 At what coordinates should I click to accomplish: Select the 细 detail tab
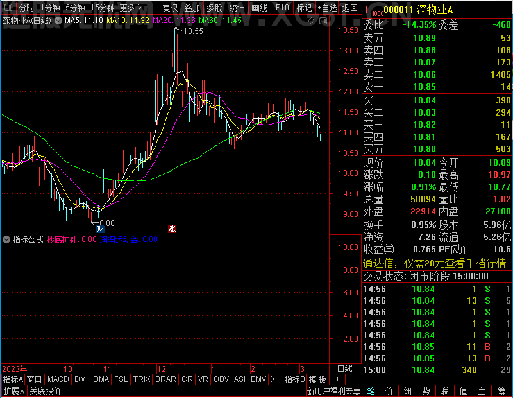tap(408, 391)
